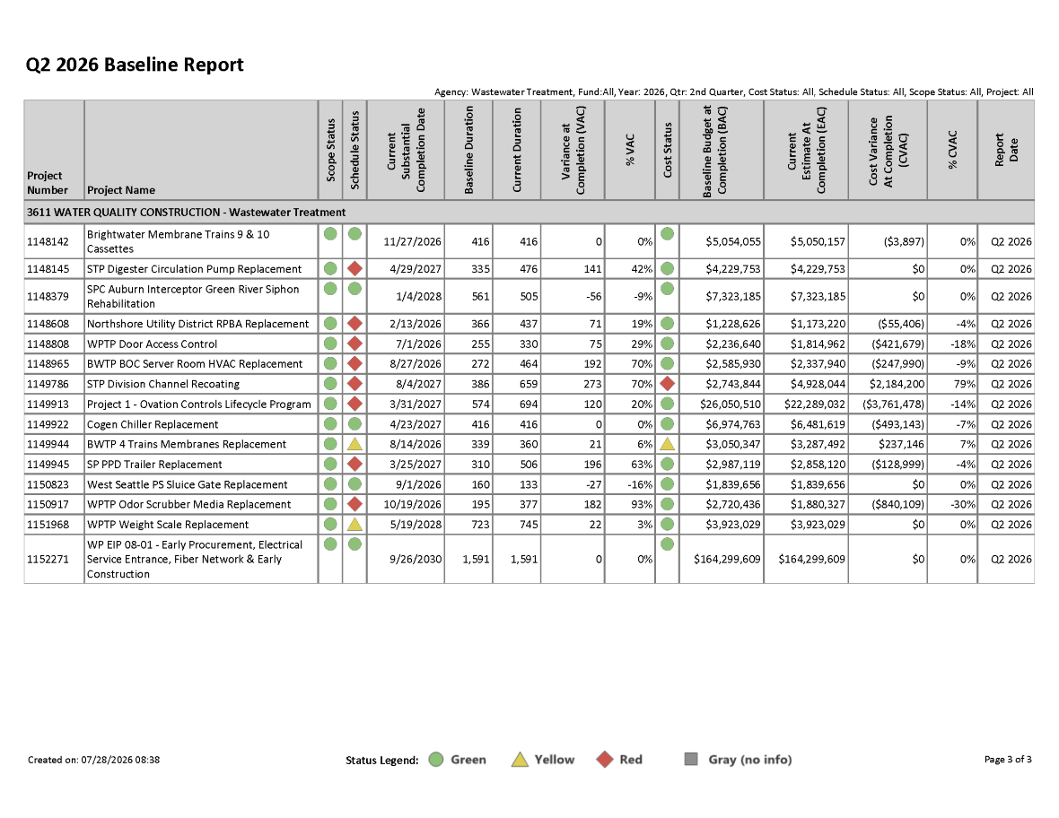Click project number 1149944

pos(48,444)
